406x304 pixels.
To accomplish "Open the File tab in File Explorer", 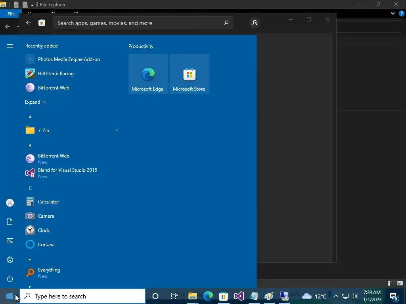I will click(x=11, y=14).
